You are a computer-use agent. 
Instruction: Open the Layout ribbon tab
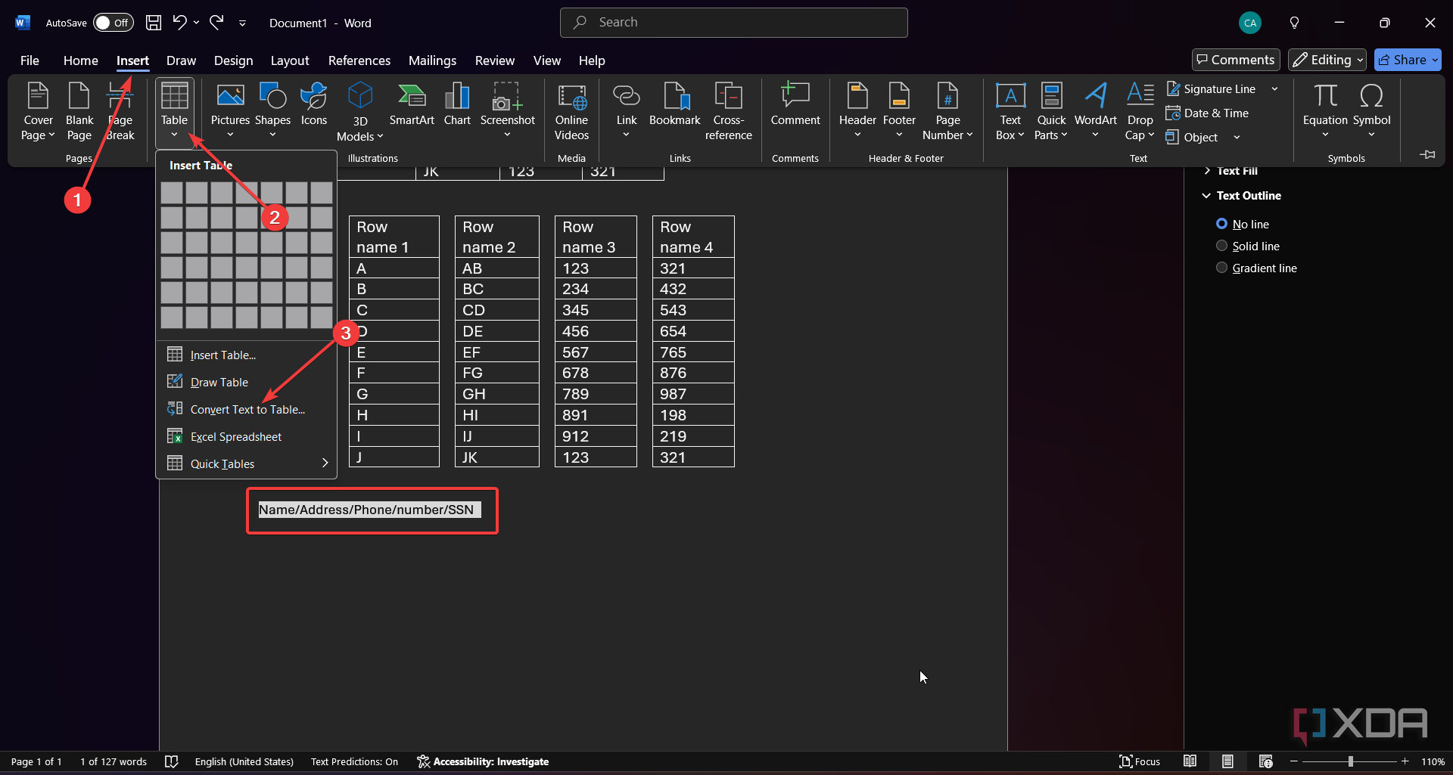(290, 60)
